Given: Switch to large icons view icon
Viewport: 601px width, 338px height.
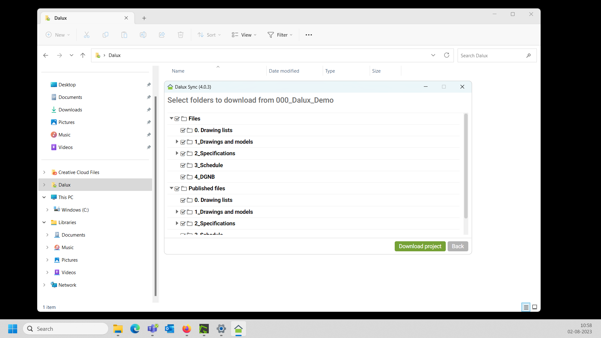Looking at the screenshot, I should point(535,307).
